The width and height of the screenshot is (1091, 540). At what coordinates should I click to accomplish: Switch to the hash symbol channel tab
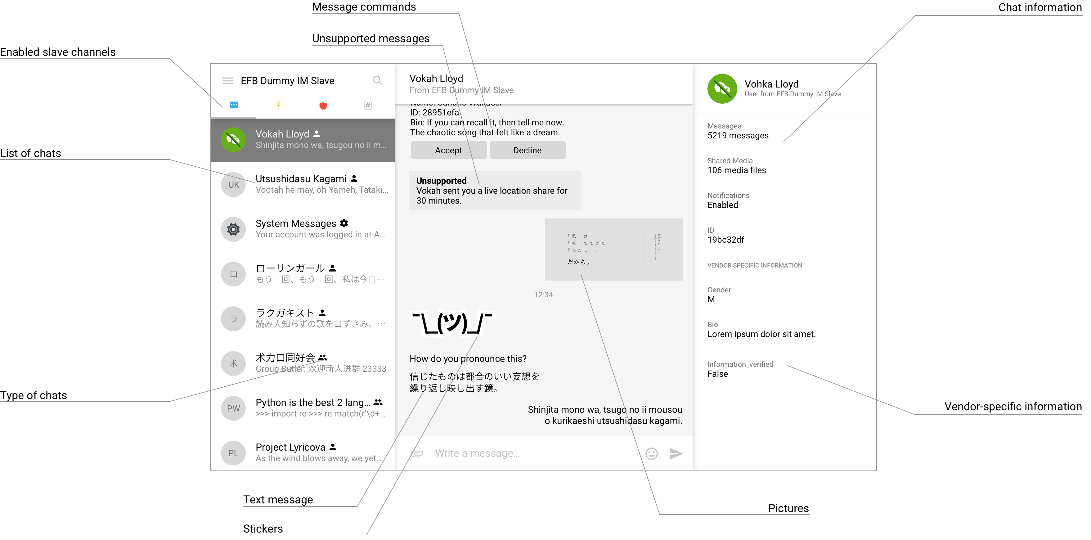368,106
